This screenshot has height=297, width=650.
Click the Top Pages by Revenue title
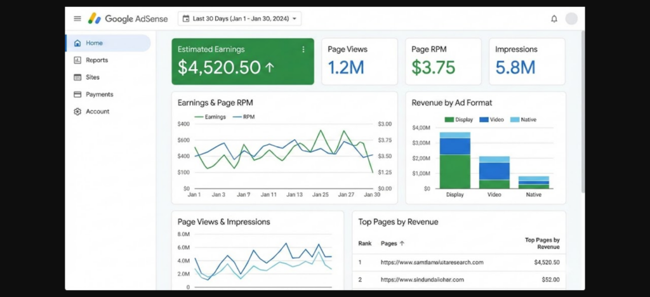tap(398, 221)
